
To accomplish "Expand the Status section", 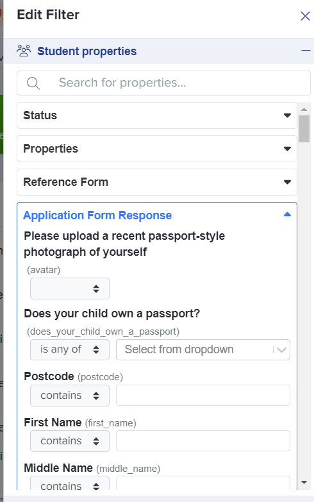I will [157, 115].
